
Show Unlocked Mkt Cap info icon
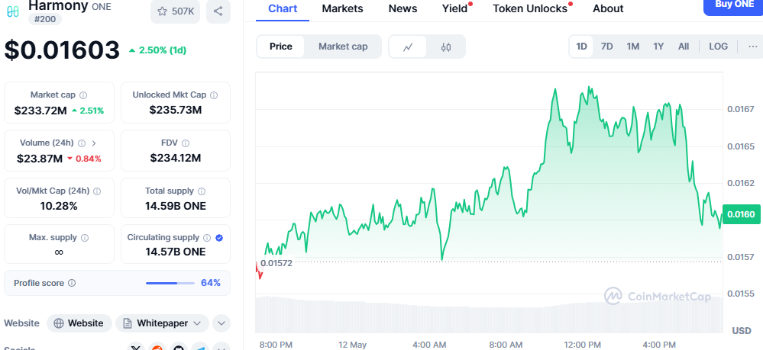click(214, 95)
